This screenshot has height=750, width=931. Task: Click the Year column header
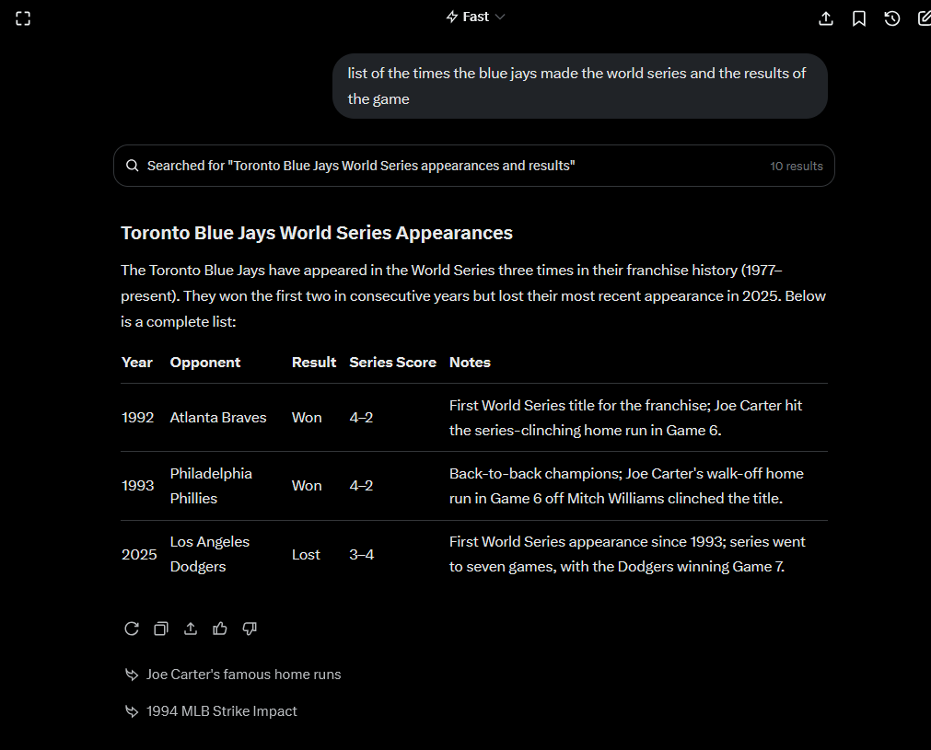click(x=137, y=363)
